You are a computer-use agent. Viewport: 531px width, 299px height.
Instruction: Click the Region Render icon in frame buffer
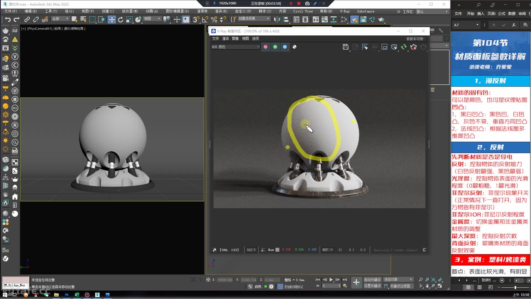(x=384, y=47)
